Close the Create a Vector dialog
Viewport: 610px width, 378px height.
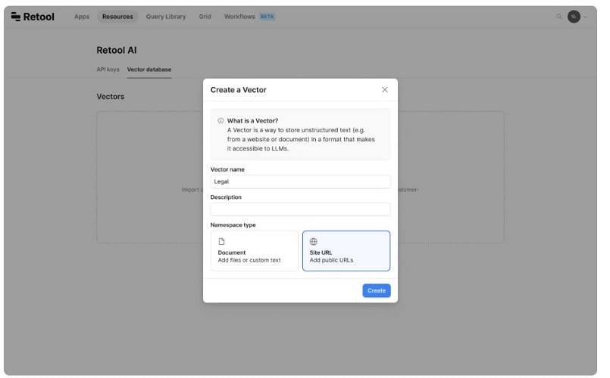click(385, 90)
